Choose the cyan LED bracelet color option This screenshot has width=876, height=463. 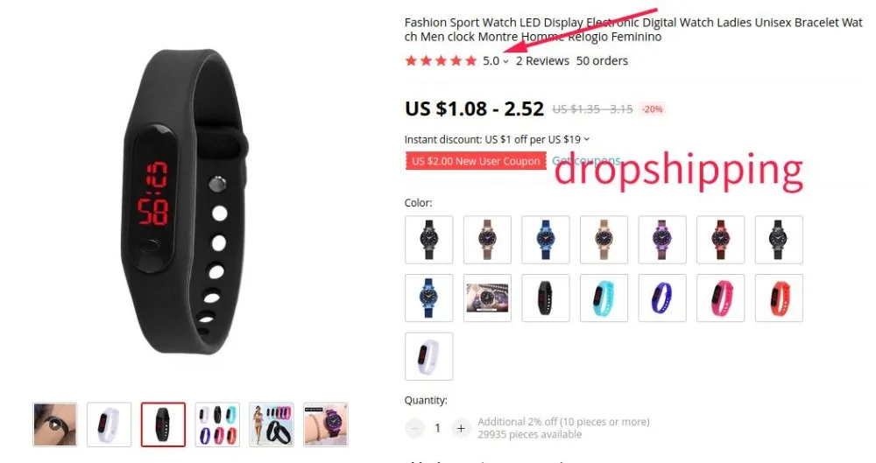point(604,298)
